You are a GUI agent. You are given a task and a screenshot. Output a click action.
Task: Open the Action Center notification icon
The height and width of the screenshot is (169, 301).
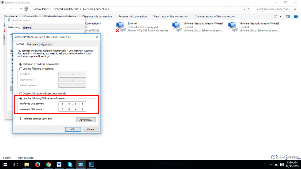[x=282, y=165]
